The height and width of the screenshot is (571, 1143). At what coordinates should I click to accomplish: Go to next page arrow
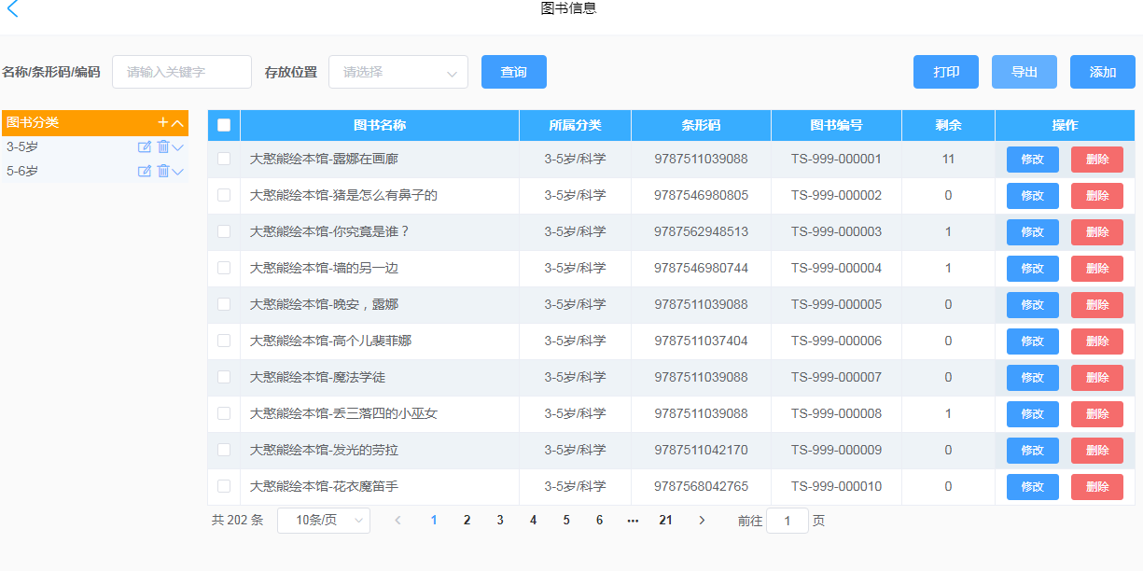pos(702,521)
